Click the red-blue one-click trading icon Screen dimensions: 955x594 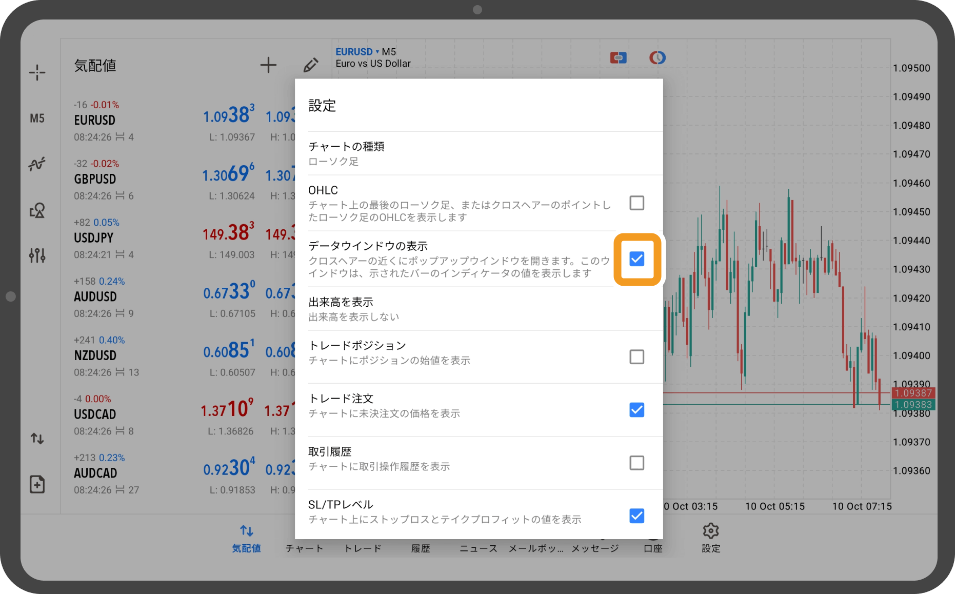click(x=618, y=58)
